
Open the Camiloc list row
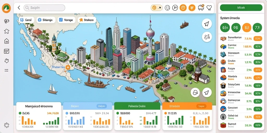pyautogui.click(x=241, y=46)
